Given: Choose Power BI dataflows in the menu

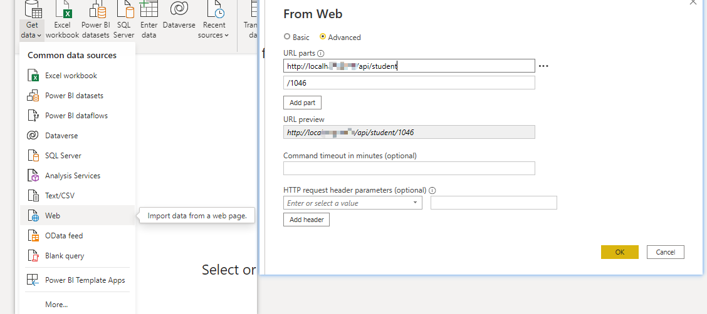Looking at the screenshot, I should pyautogui.click(x=77, y=116).
